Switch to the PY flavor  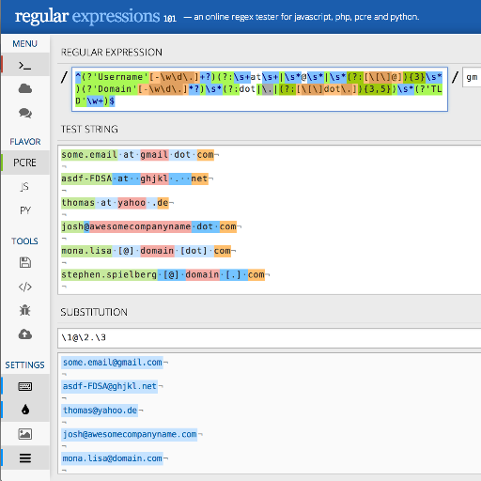tap(25, 210)
